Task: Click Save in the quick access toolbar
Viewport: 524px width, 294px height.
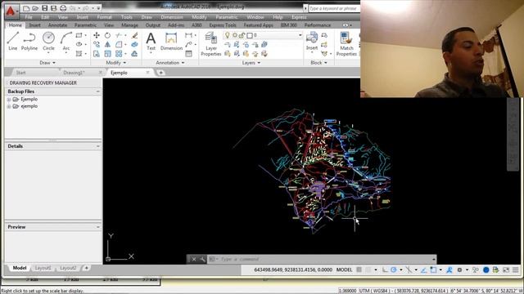Action: pyautogui.click(x=44, y=8)
